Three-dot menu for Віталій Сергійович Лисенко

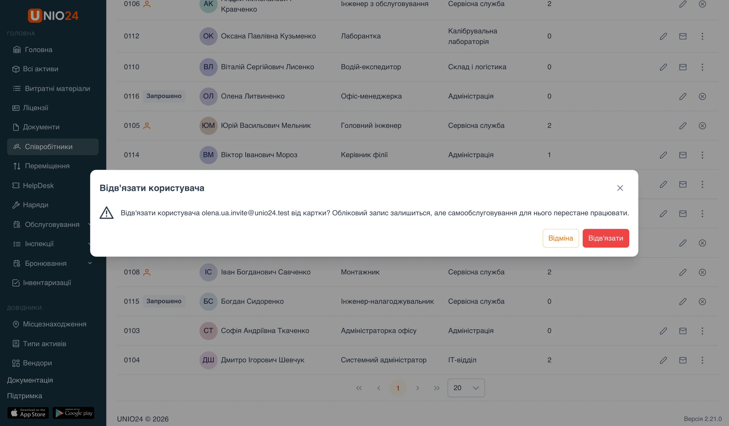(x=702, y=67)
